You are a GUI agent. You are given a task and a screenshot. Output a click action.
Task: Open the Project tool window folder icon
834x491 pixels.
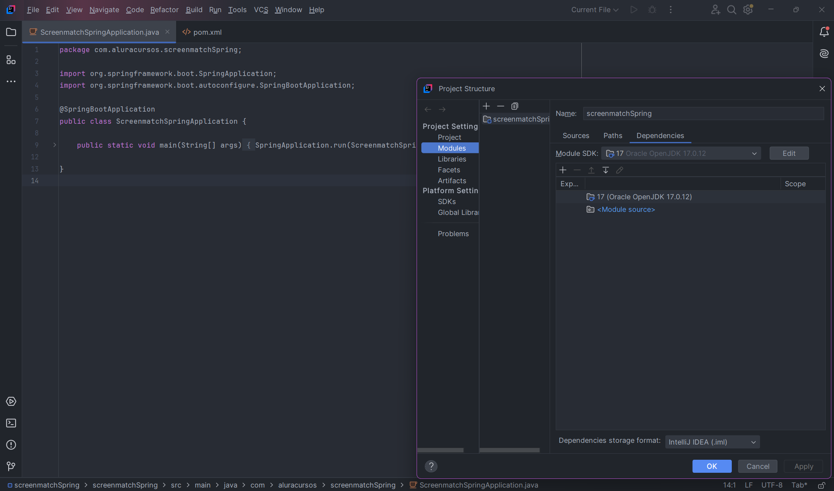11,32
